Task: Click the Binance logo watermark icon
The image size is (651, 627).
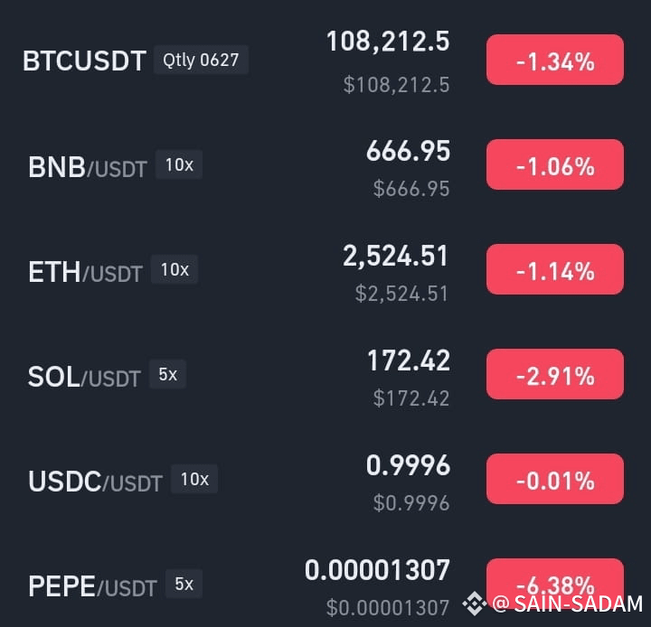Action: tap(475, 603)
